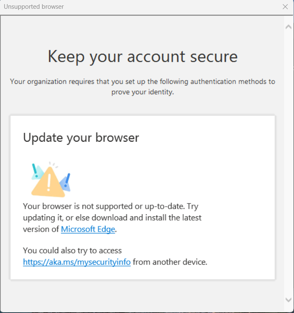Click the gray sparkle marks above warning icon

[x=53, y=165]
